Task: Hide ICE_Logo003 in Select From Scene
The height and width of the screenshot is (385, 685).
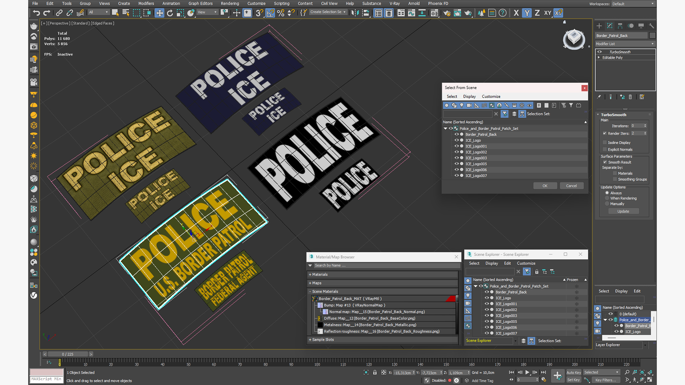Action: (456, 158)
